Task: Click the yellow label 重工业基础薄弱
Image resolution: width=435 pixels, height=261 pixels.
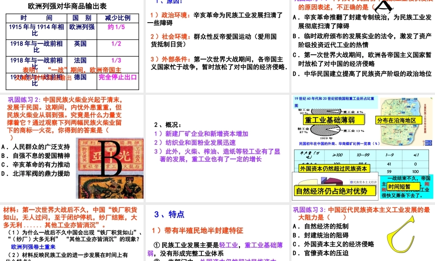Action: [334, 120]
